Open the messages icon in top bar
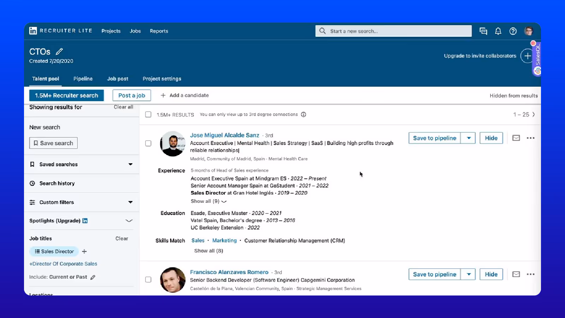Screen dimensions: 565x318 click(483, 31)
